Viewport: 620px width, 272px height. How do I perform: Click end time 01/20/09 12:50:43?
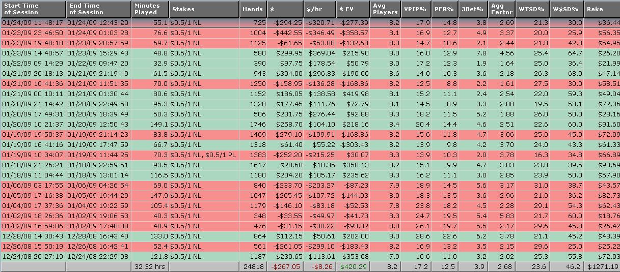click(x=98, y=125)
